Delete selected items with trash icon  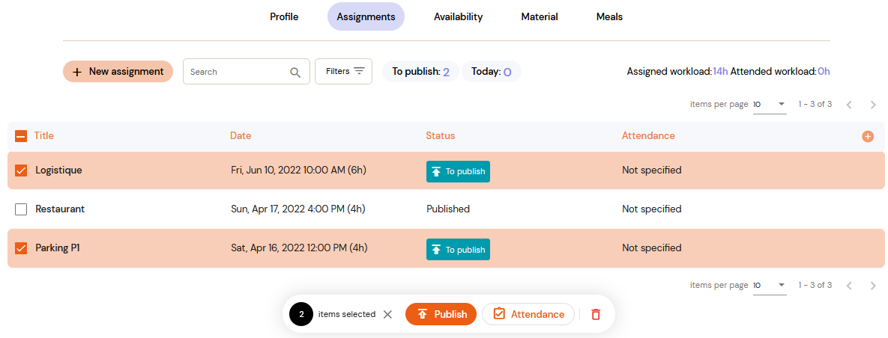pyautogui.click(x=595, y=314)
